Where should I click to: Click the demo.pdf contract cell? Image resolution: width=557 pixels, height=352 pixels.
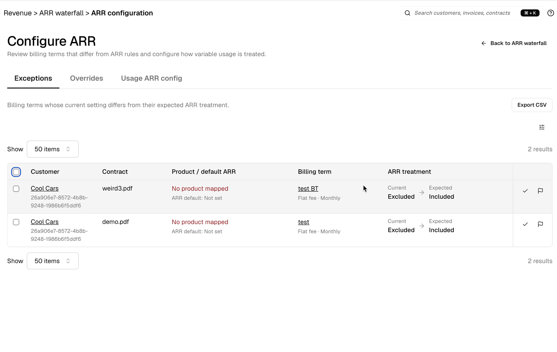[116, 222]
